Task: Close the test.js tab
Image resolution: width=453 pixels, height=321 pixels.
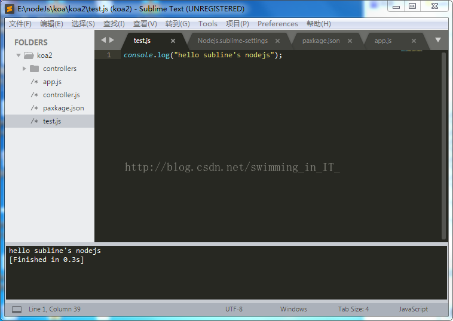Action: (x=173, y=41)
